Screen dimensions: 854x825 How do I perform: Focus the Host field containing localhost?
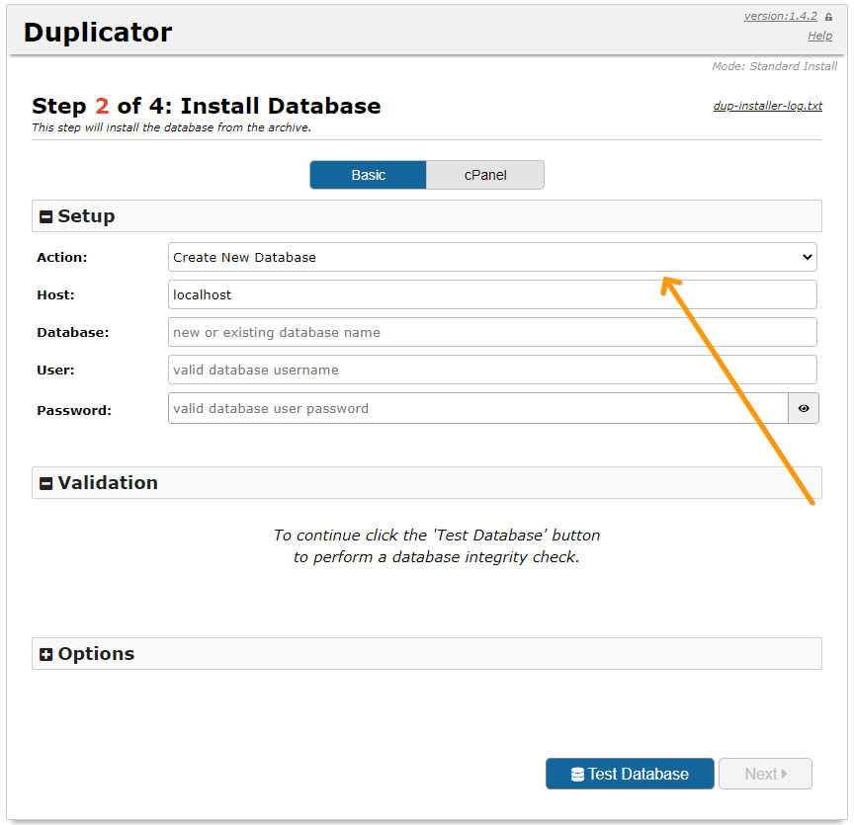click(x=492, y=294)
